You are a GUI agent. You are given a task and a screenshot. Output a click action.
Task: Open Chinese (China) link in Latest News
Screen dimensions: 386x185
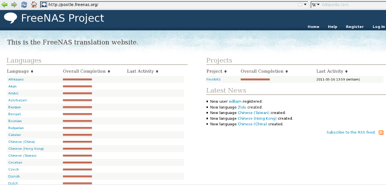252,124
